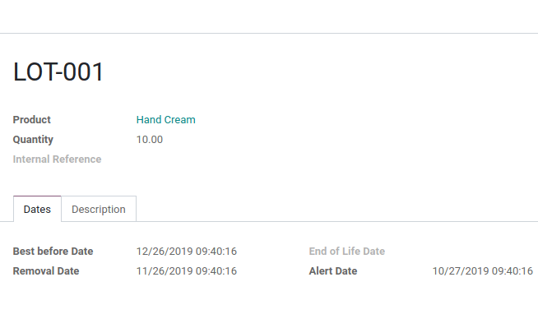Click the Best before Date label
The width and height of the screenshot is (538, 328).
tap(53, 252)
